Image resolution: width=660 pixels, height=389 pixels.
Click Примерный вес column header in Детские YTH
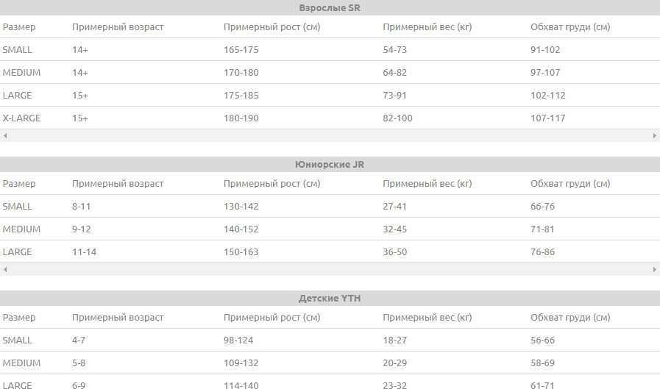pyautogui.click(x=427, y=318)
